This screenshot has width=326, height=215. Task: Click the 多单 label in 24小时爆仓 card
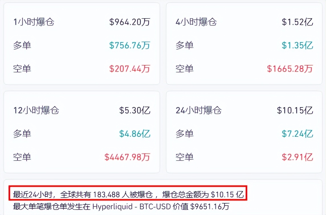click(184, 133)
